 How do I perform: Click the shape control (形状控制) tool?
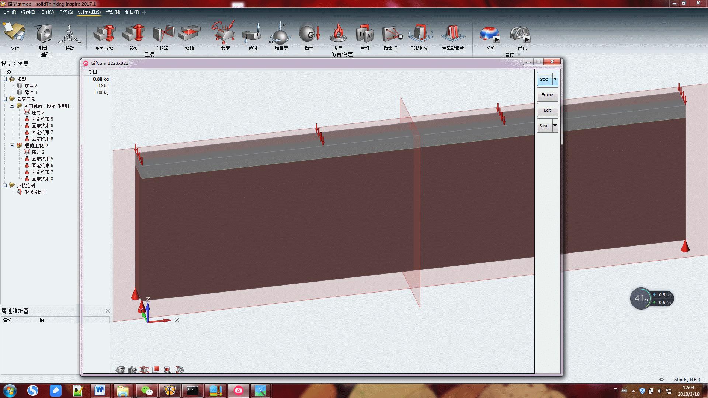(420, 34)
